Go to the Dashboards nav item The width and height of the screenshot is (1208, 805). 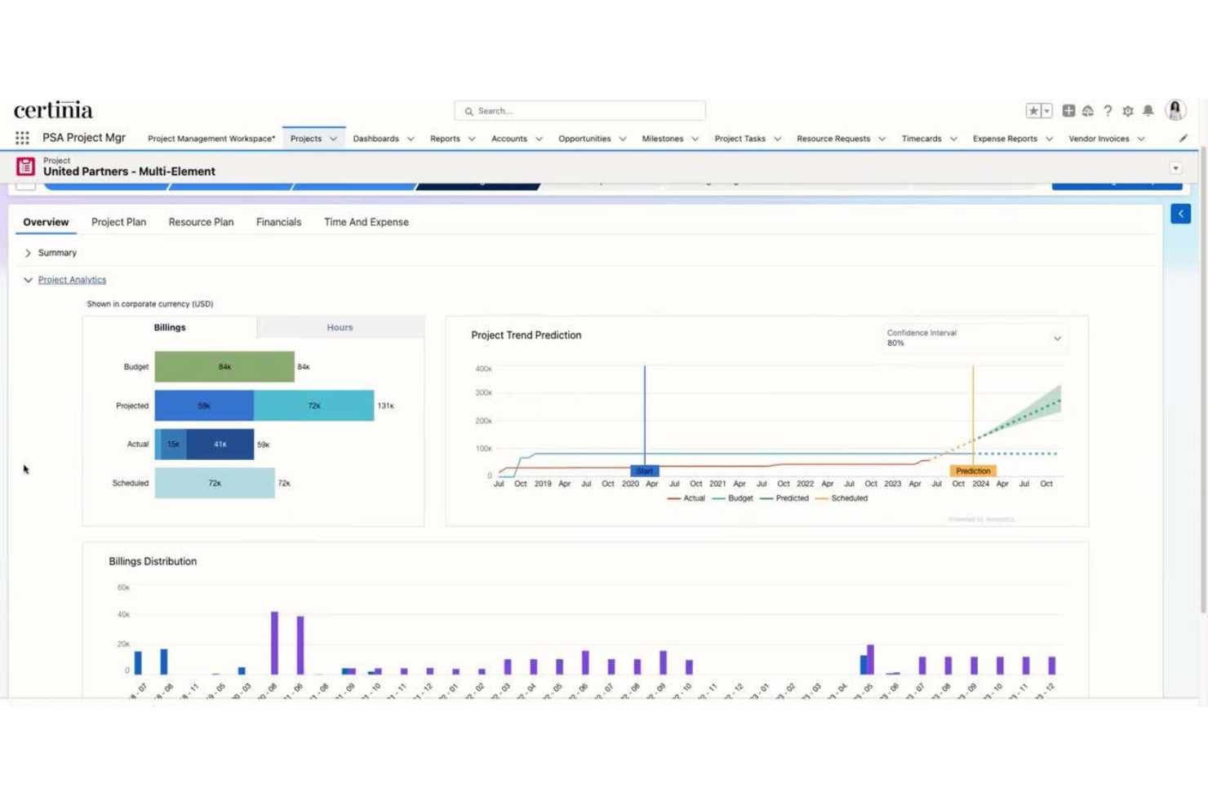375,139
